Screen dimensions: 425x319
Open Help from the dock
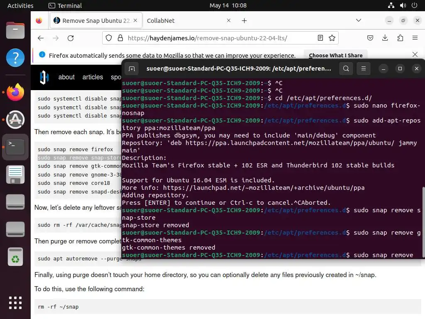tap(15, 57)
